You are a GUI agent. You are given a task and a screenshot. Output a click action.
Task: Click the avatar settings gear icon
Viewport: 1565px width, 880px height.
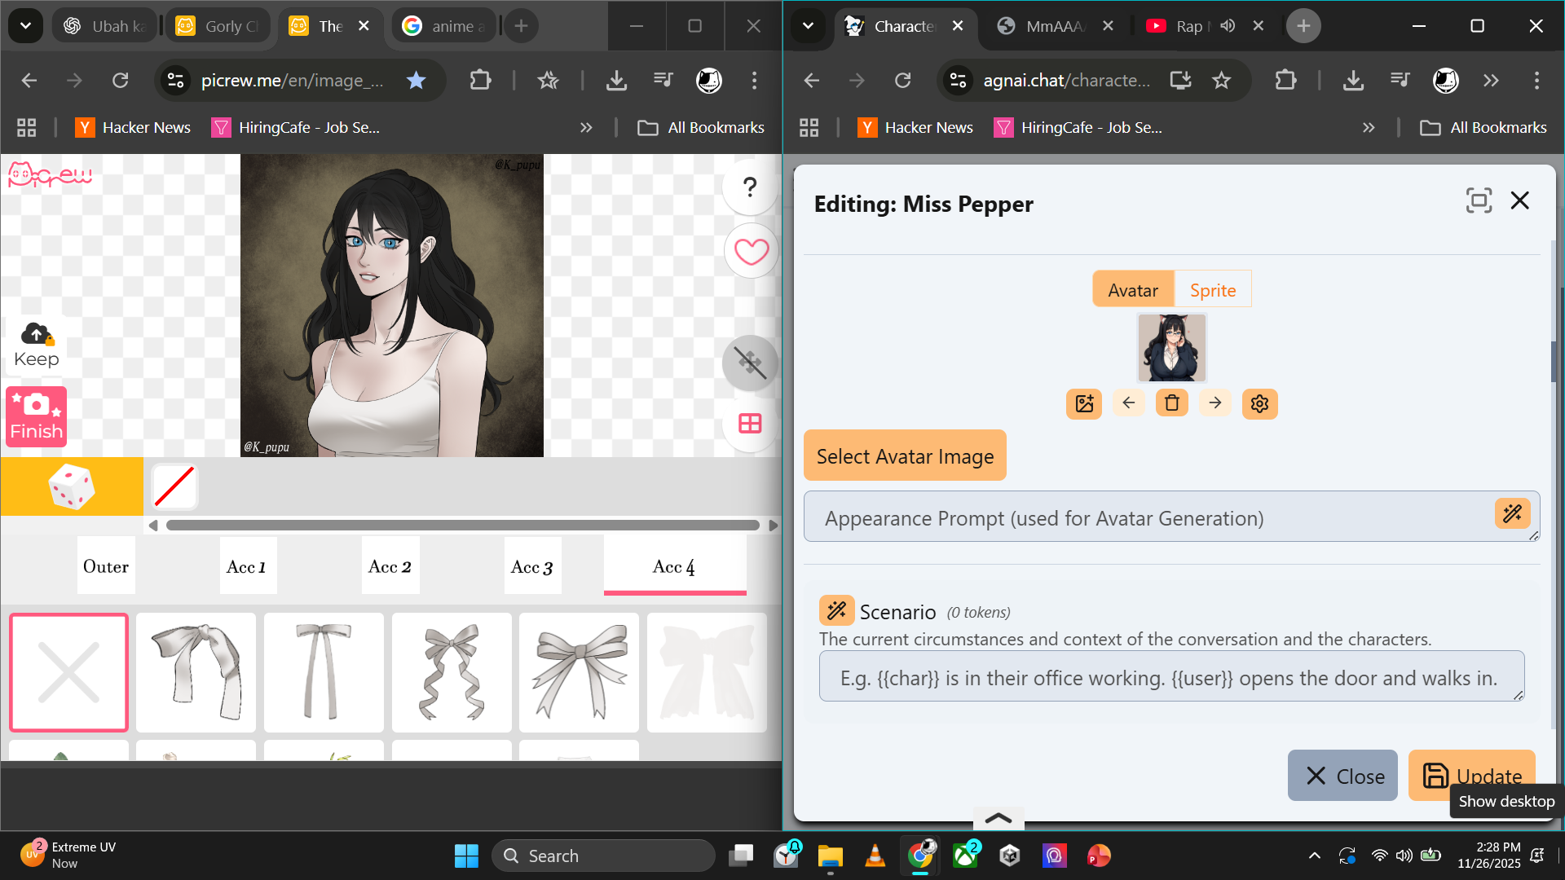tap(1259, 403)
